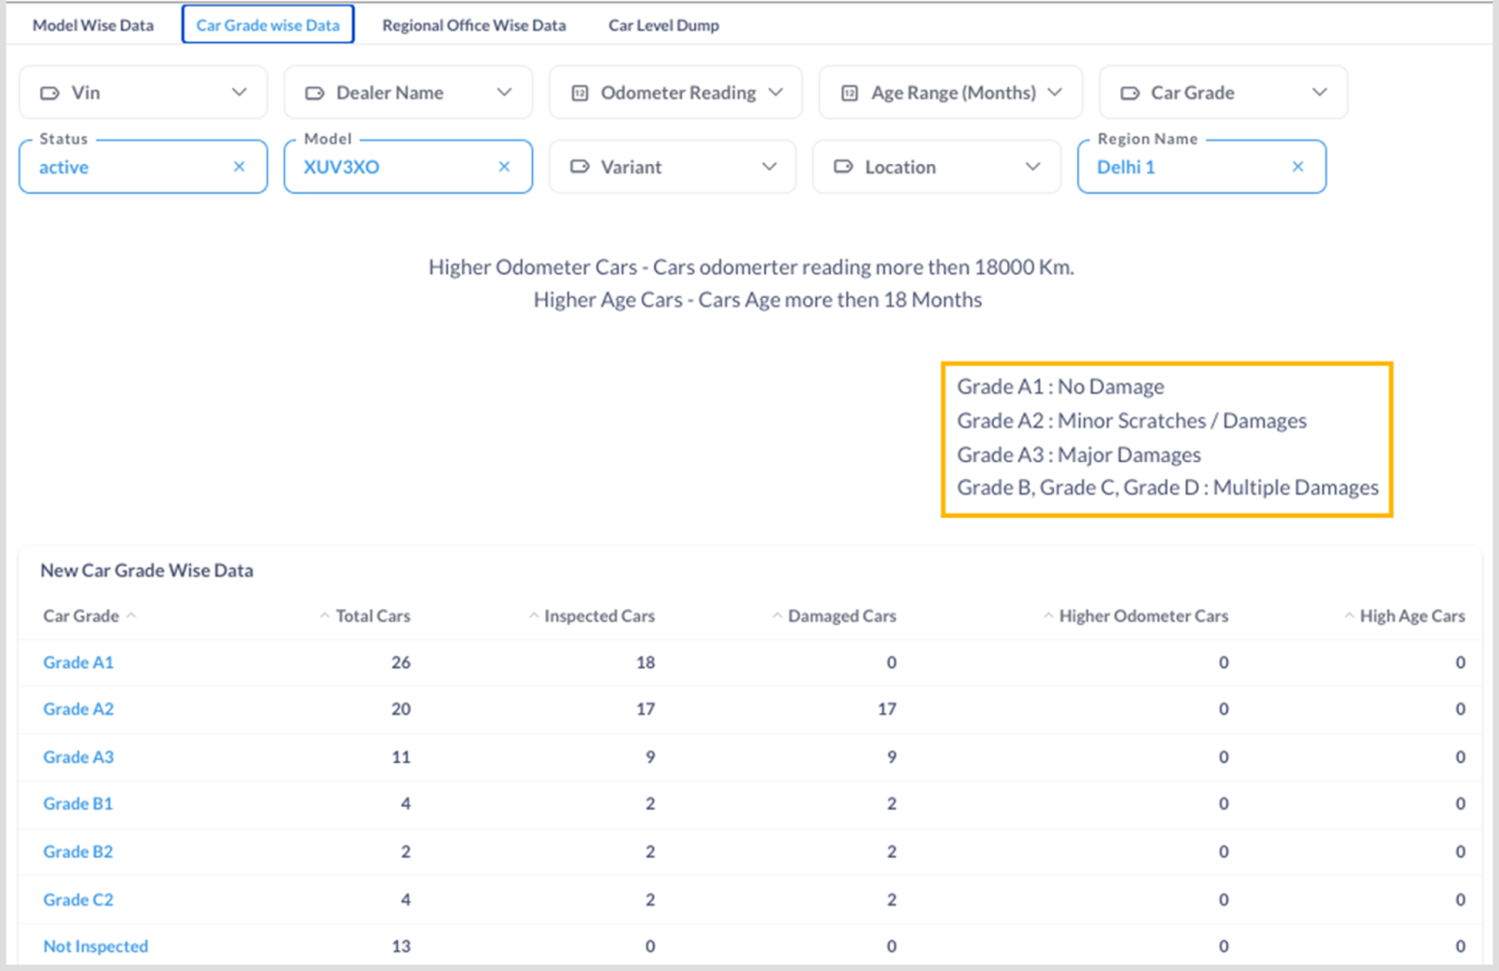Sort the table by Total Cars column
This screenshot has width=1499, height=971.
(322, 616)
